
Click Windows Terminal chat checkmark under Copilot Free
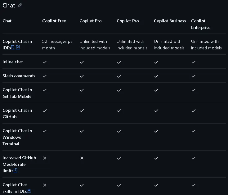(x=45, y=131)
